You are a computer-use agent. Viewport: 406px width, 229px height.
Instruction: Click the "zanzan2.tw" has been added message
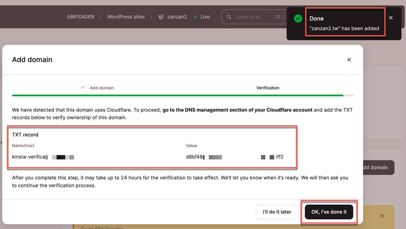pos(344,28)
